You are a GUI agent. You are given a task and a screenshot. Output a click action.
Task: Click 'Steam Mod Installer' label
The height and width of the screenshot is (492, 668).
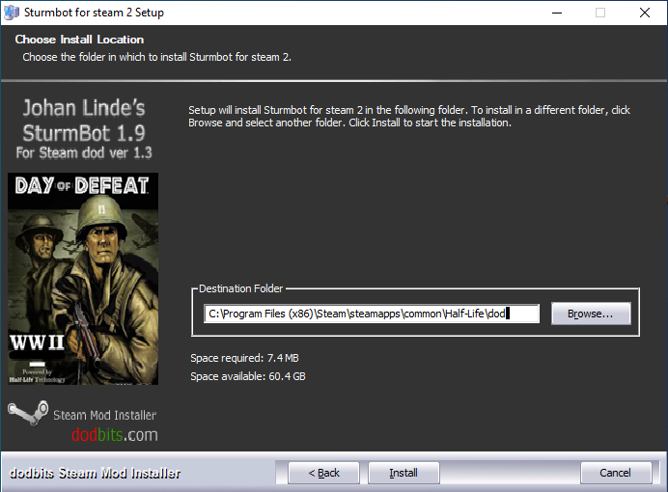tap(105, 416)
